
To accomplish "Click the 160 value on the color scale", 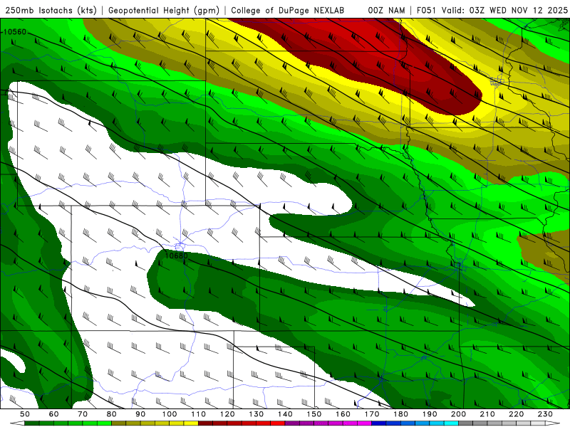I will [343, 414].
